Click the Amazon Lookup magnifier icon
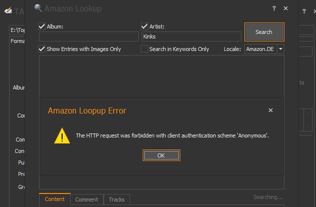This screenshot has height=207, width=316. click(38, 8)
